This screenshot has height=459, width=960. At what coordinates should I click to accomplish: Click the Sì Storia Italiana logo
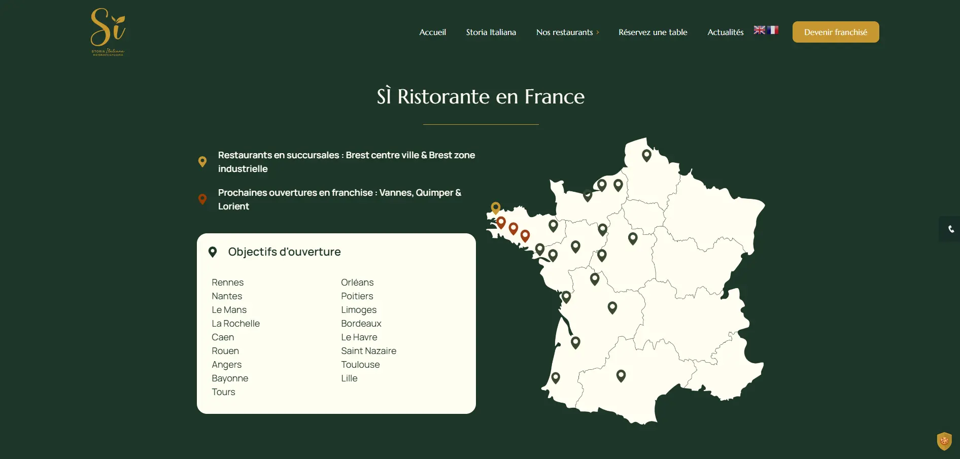pos(108,32)
